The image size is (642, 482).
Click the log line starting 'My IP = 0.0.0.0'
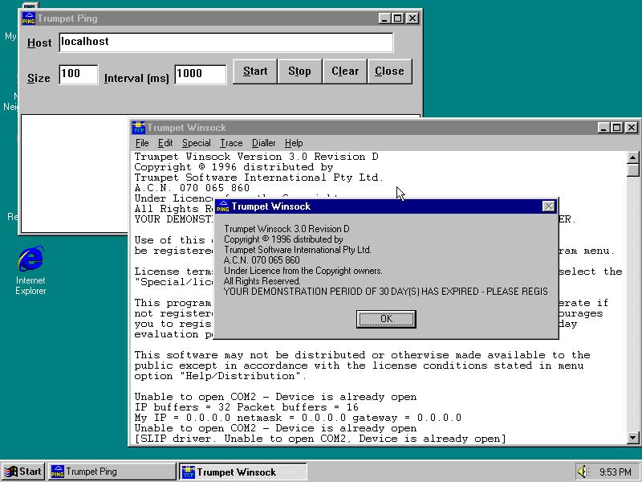298,418
